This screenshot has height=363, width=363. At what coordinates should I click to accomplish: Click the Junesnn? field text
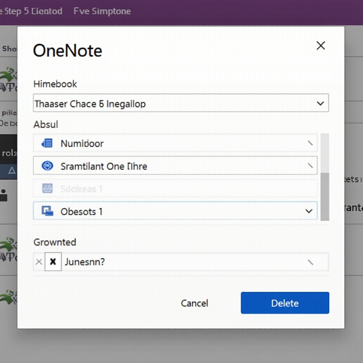(x=85, y=262)
